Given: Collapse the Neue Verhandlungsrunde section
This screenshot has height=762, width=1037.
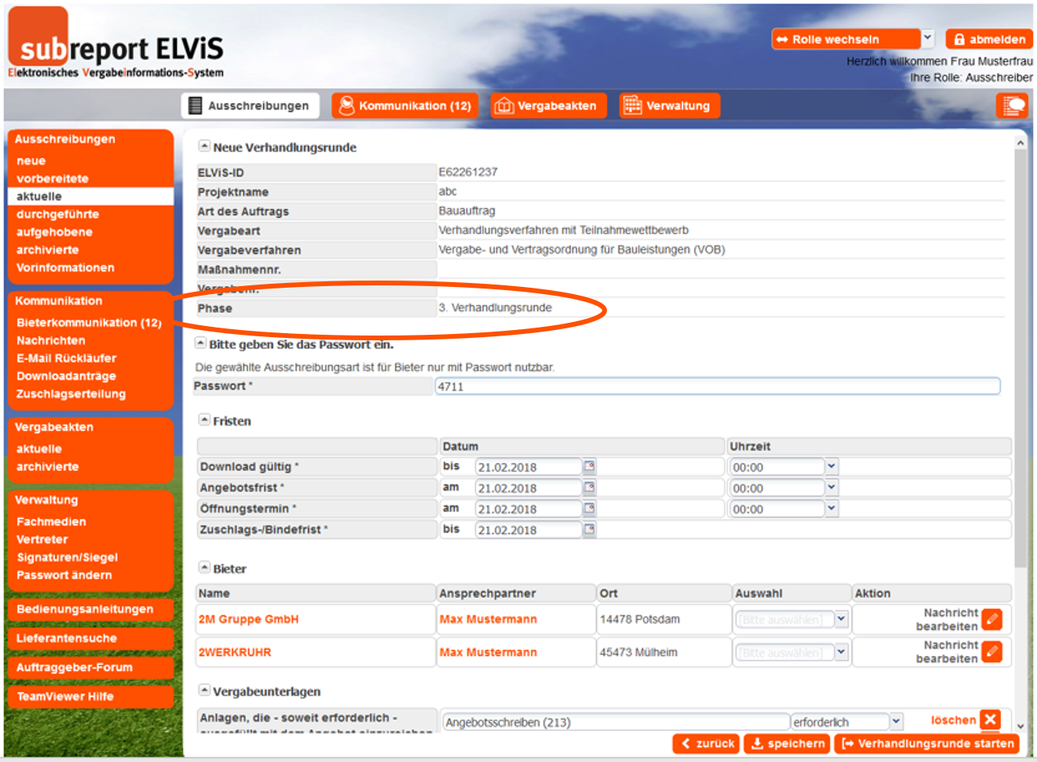Looking at the screenshot, I should tap(204, 147).
